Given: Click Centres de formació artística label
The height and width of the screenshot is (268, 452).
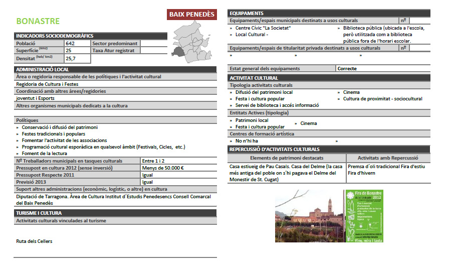Looking at the screenshot, I should click(x=262, y=134).
